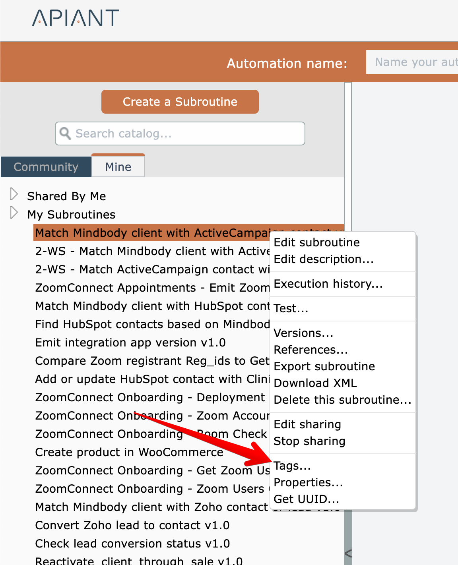Open Execution history from the menu
Image resolution: width=458 pixels, height=565 pixels.
pos(328,284)
